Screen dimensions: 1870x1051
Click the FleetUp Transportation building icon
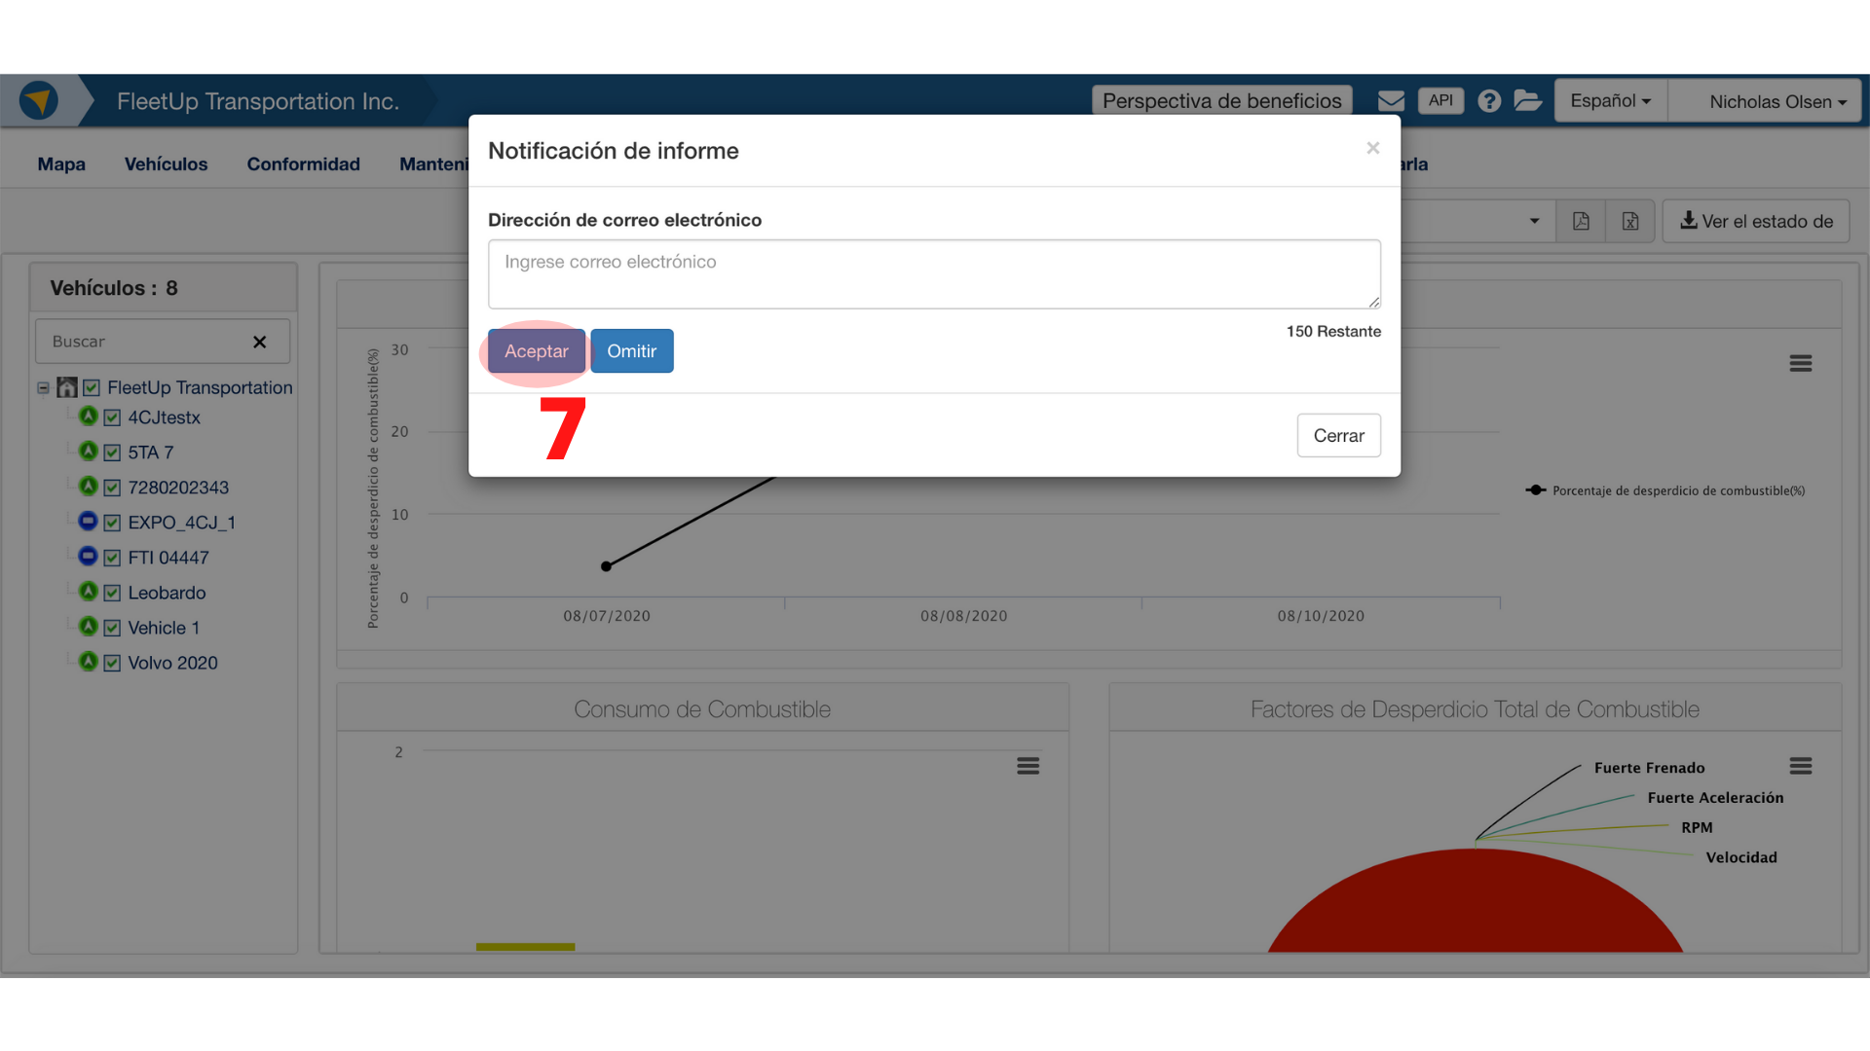pos(67,387)
